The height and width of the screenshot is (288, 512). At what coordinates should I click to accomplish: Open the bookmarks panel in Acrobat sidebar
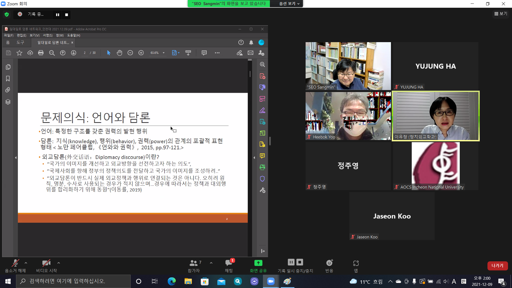tap(8, 78)
